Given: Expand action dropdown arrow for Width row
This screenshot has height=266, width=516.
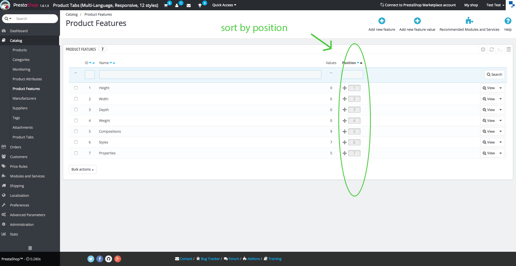Looking at the screenshot, I should [501, 99].
